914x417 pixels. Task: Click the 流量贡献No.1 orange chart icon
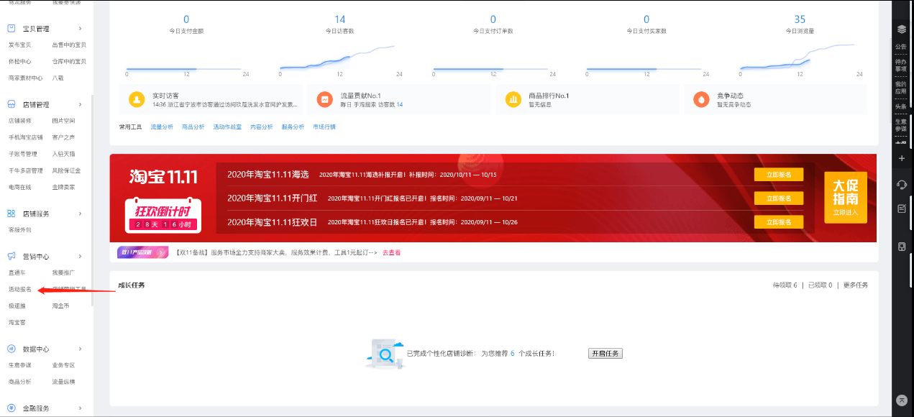[324, 100]
